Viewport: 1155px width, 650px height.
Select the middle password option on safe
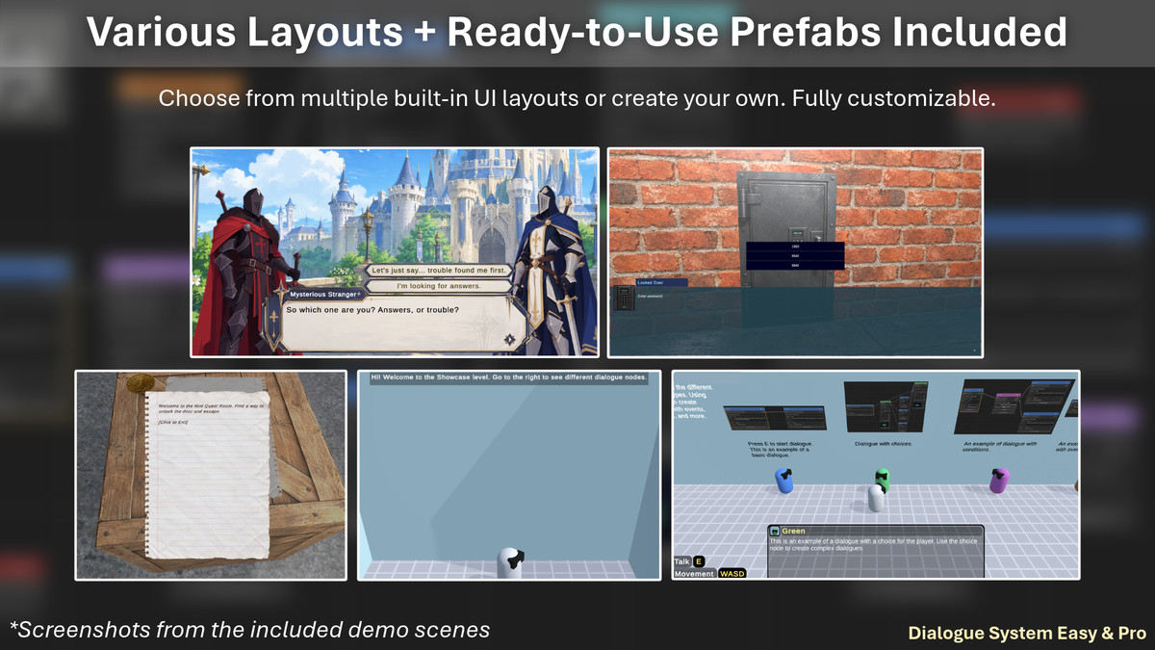coord(795,255)
